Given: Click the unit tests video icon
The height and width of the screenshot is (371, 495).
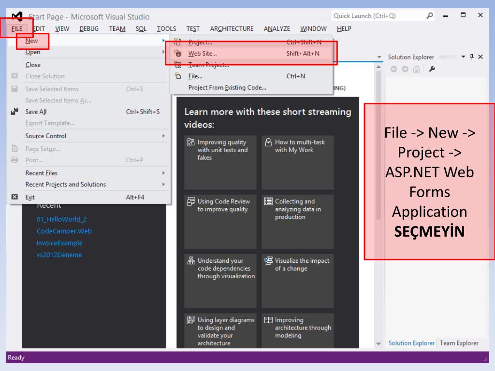Looking at the screenshot, I should point(190,143).
